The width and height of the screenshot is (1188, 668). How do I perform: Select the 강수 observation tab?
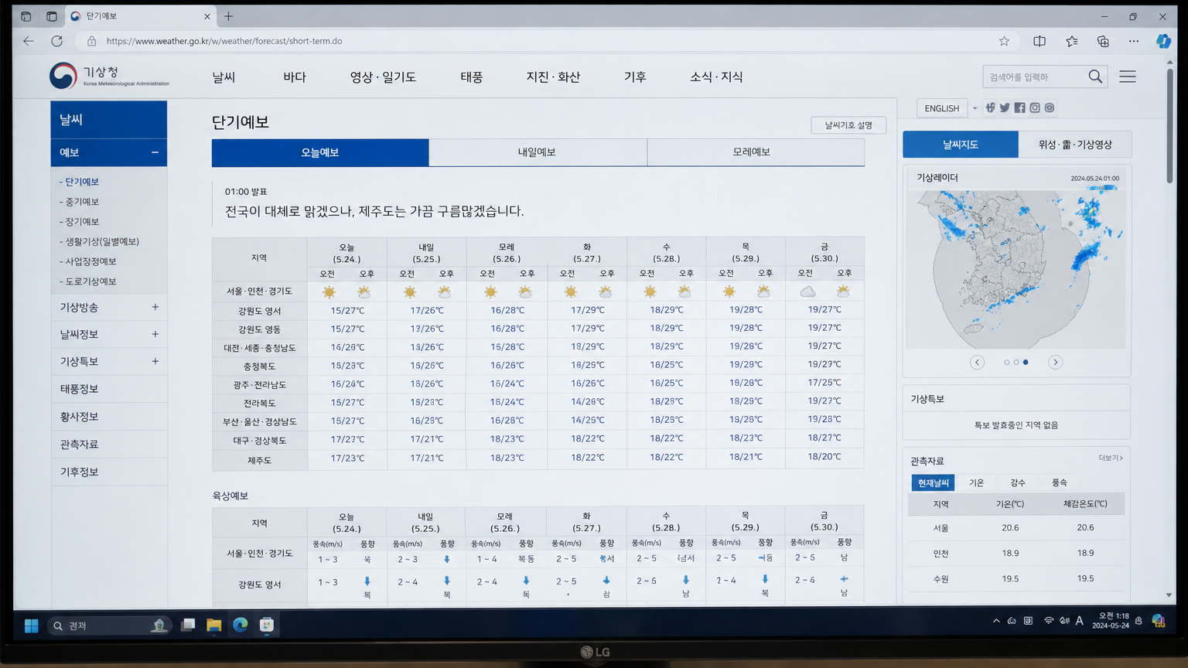[1018, 482]
